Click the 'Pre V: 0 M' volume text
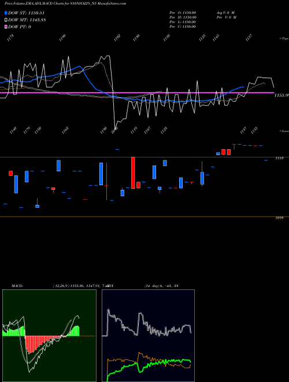289x382 pixels. pos(226,17)
